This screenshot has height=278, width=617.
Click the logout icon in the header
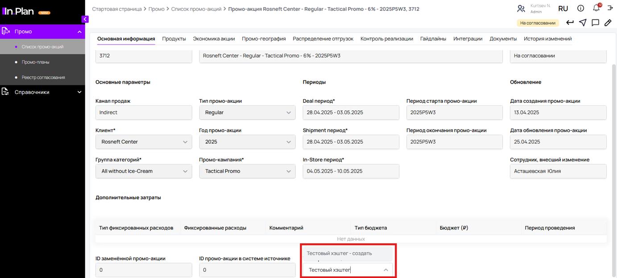(x=610, y=8)
